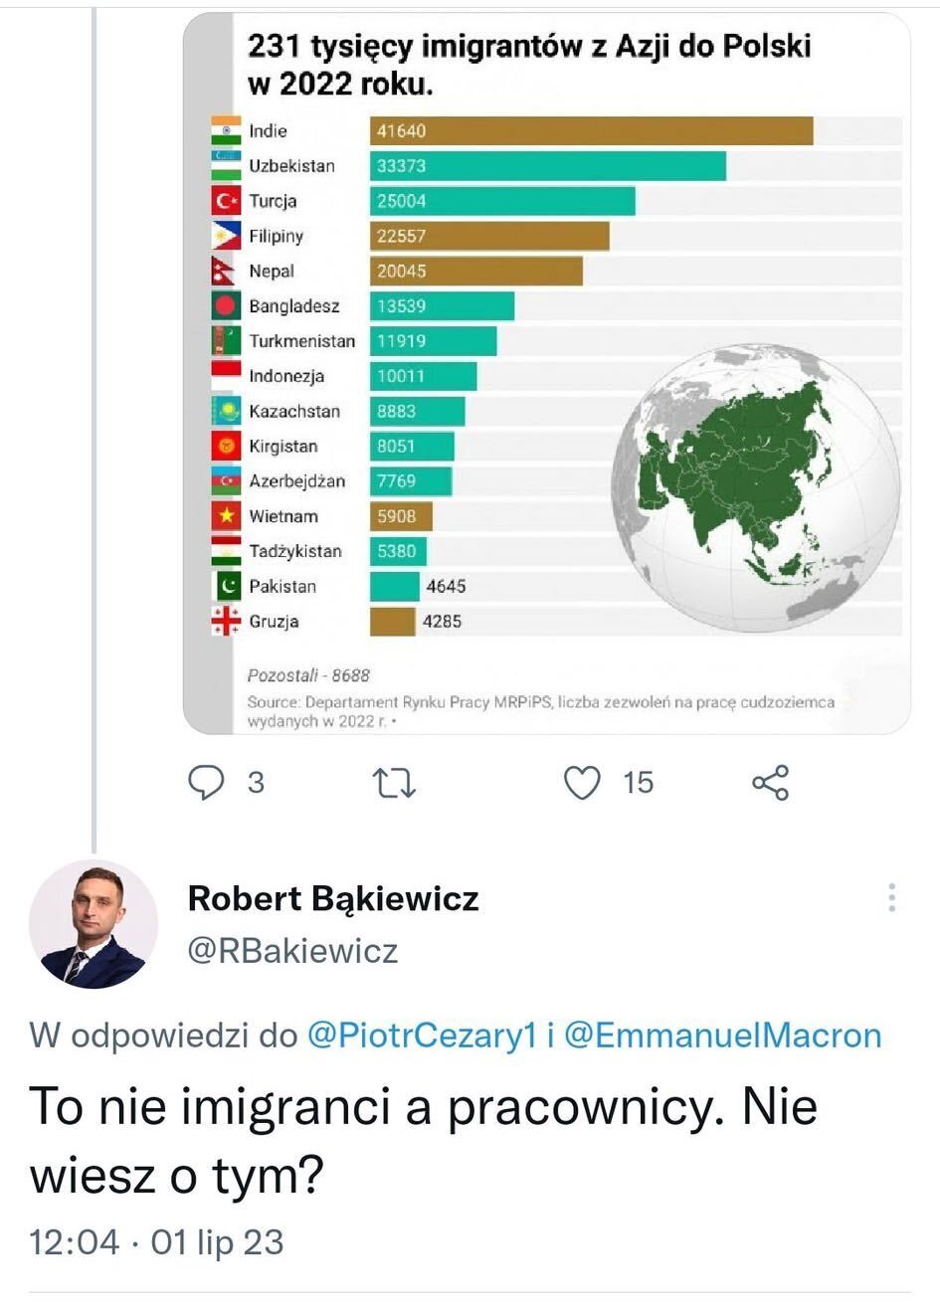Viewport: 940px width, 1314px height.
Task: Click the like count number 15
Action: (639, 783)
